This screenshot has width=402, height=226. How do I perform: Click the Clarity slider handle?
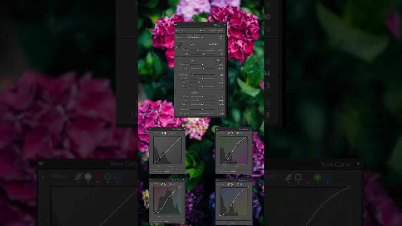(198, 100)
